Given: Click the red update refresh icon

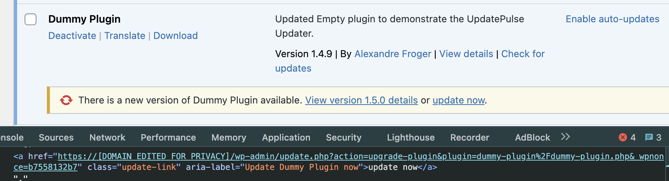Looking at the screenshot, I should coord(66,100).
